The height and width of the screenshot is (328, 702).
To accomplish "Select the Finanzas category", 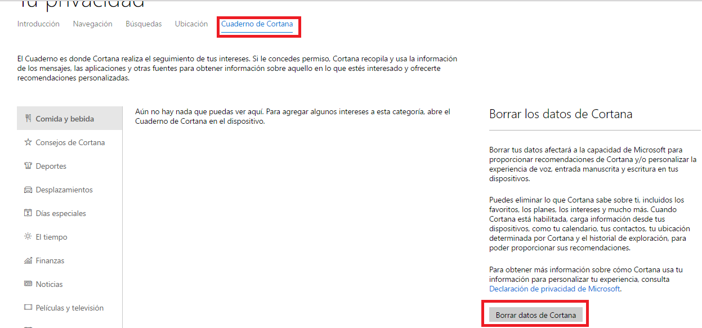I will (x=70, y=260).
